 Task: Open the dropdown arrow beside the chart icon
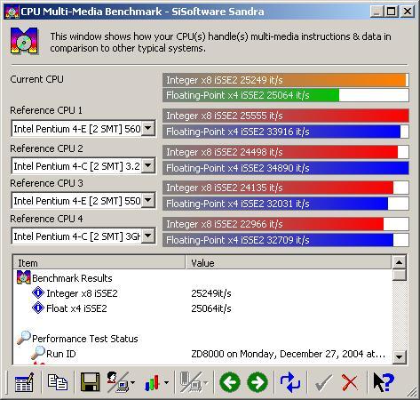(167, 383)
